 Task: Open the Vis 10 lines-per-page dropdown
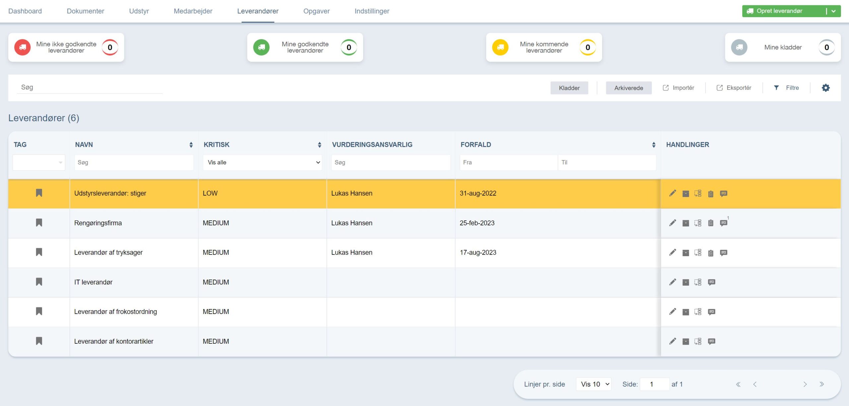[594, 384]
